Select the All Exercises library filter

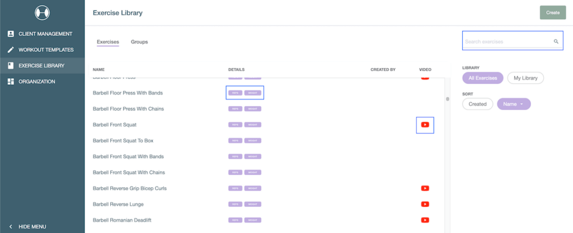[x=483, y=78]
